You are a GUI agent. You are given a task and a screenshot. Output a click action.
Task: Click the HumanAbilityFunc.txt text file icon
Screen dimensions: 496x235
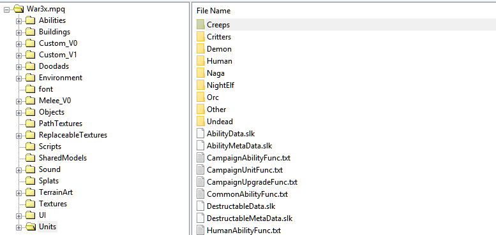[200, 230]
